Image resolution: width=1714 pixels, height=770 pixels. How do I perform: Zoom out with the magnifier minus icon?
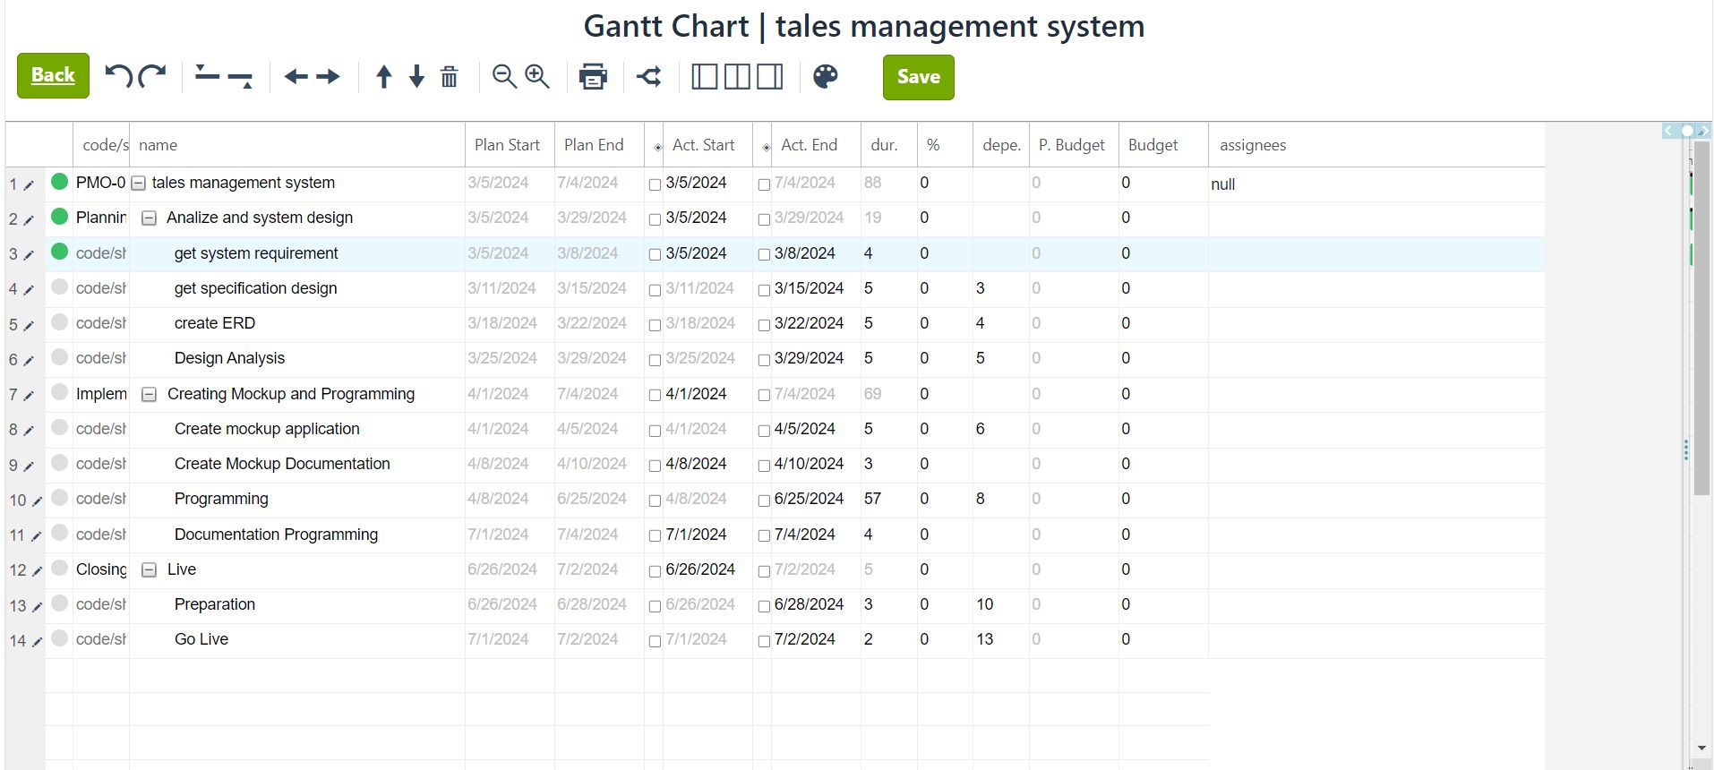click(x=504, y=77)
